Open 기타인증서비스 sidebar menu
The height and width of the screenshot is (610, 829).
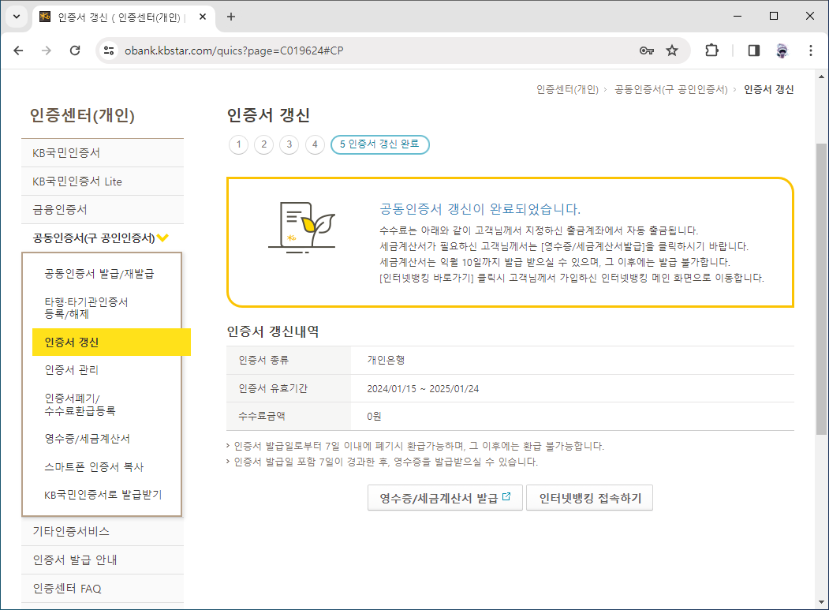103,531
